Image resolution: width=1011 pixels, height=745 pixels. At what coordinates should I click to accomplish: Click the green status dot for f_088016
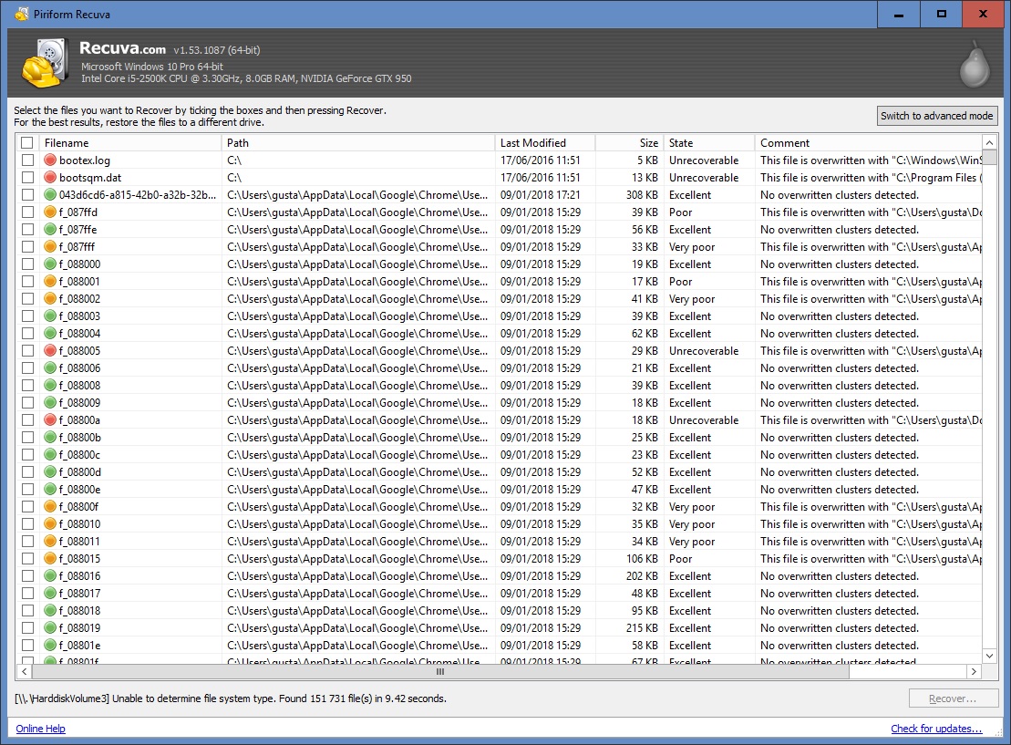coord(50,576)
